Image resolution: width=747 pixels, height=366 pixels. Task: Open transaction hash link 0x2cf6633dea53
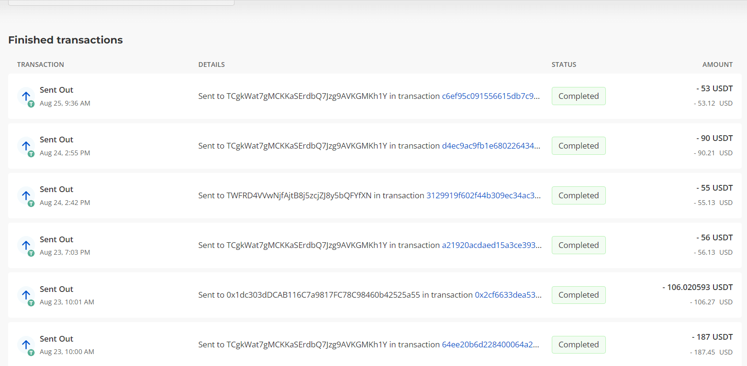click(x=508, y=295)
